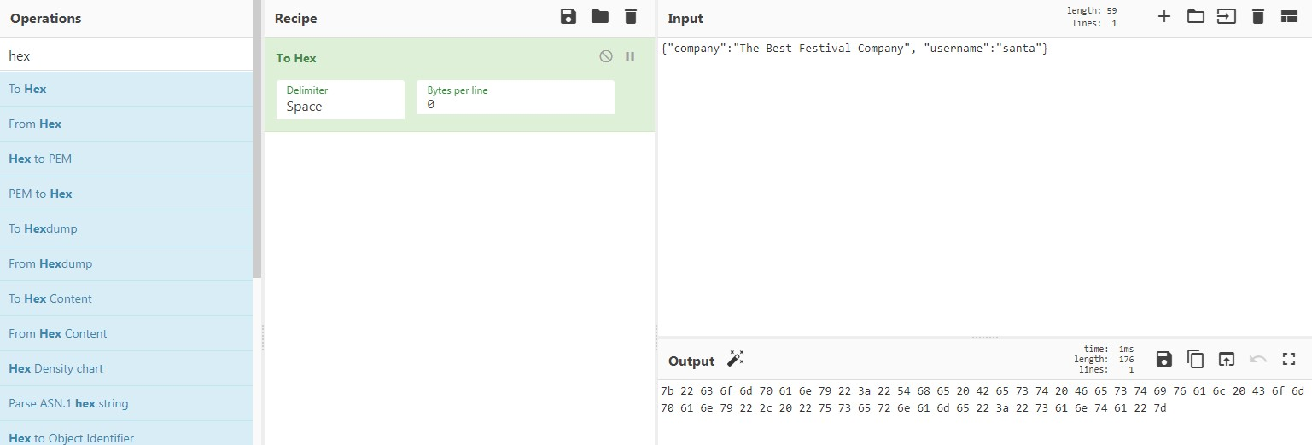Clear input and output trash icon
The height and width of the screenshot is (445, 1312).
[x=1257, y=16]
